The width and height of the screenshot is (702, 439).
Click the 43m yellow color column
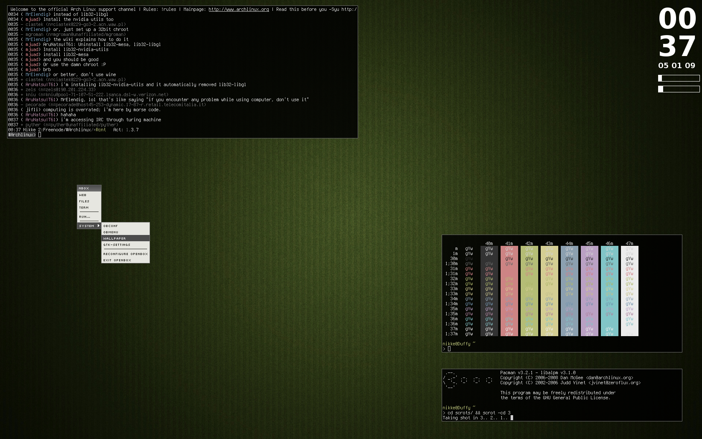pyautogui.click(x=549, y=291)
